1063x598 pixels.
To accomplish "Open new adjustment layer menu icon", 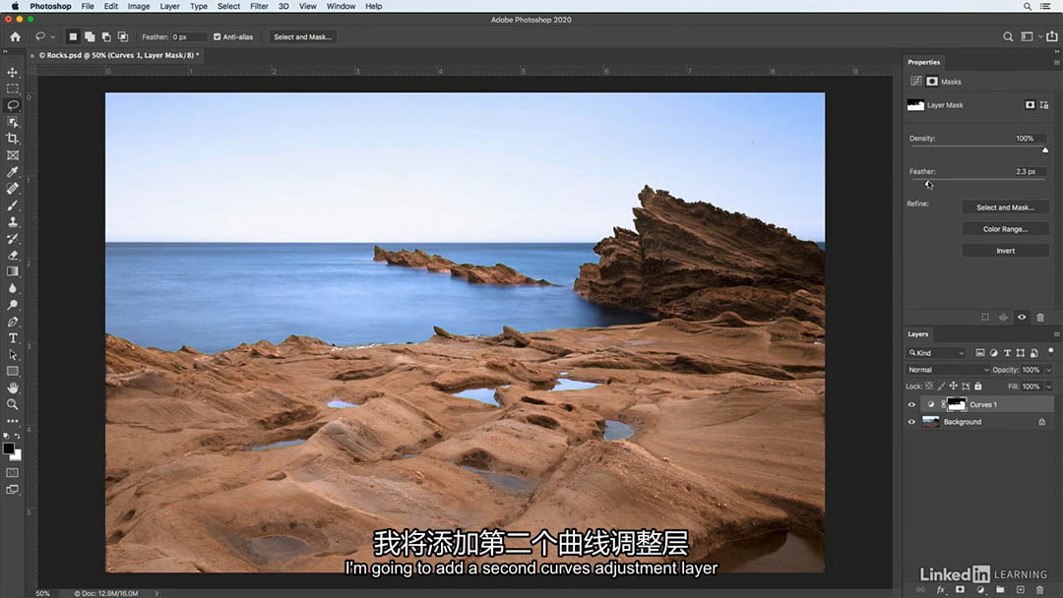I will [980, 590].
